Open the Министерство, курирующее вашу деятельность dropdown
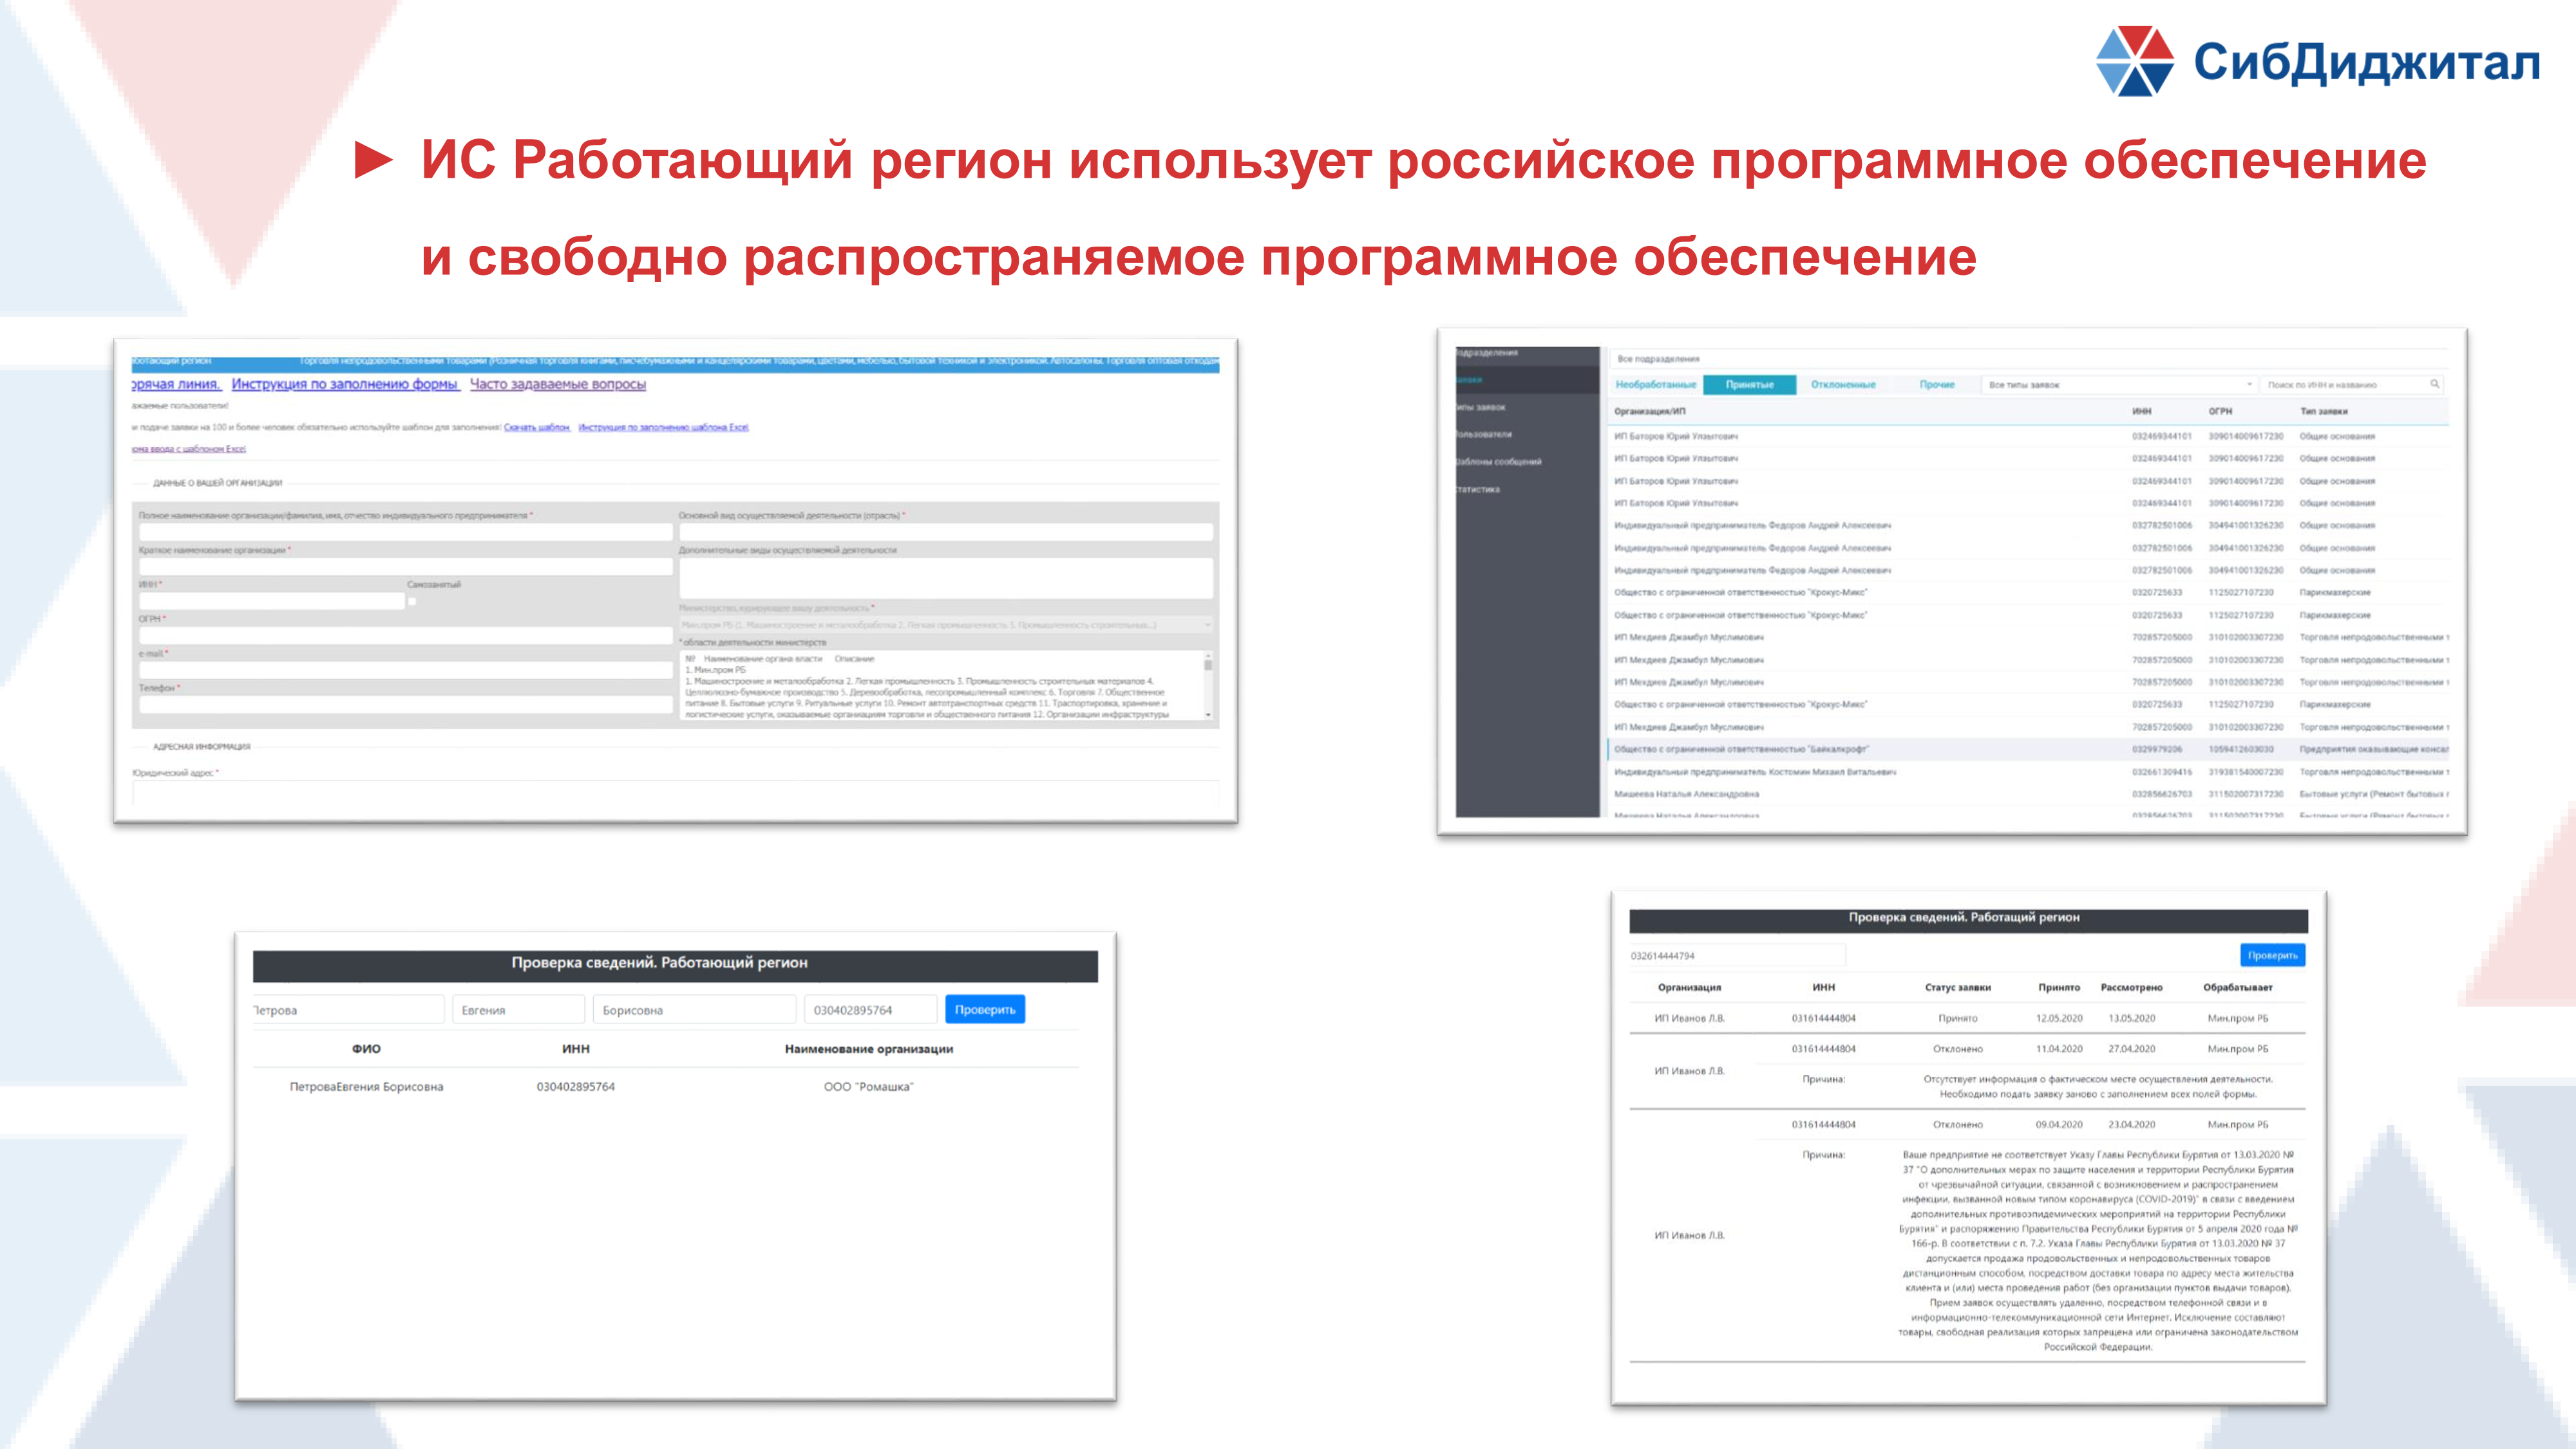2576x1449 pixels. pyautogui.click(x=946, y=625)
